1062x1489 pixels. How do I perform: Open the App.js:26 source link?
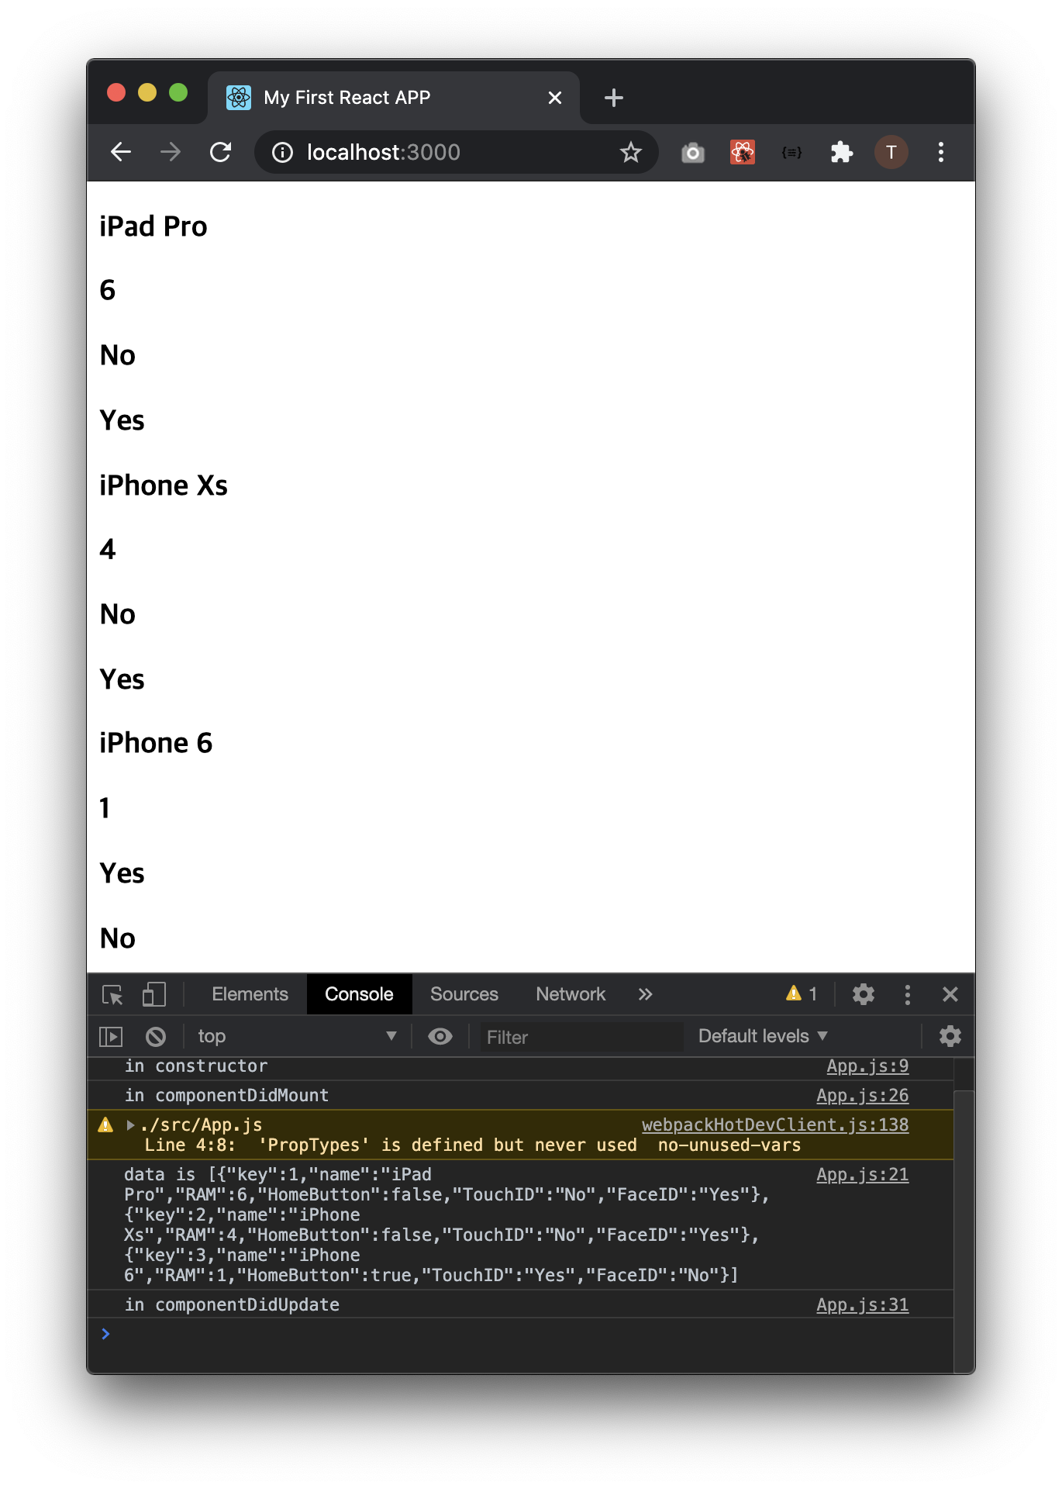(x=863, y=1095)
